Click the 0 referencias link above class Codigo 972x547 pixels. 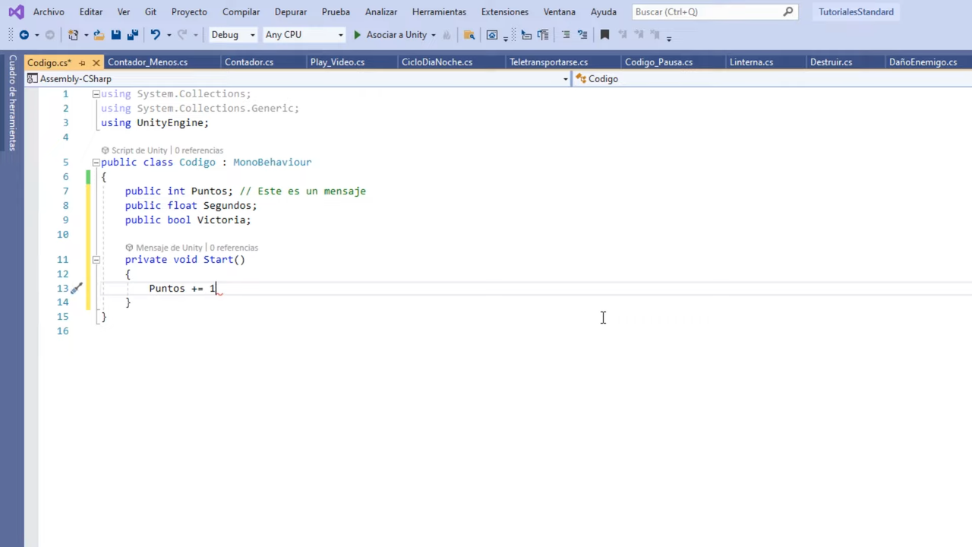(199, 150)
